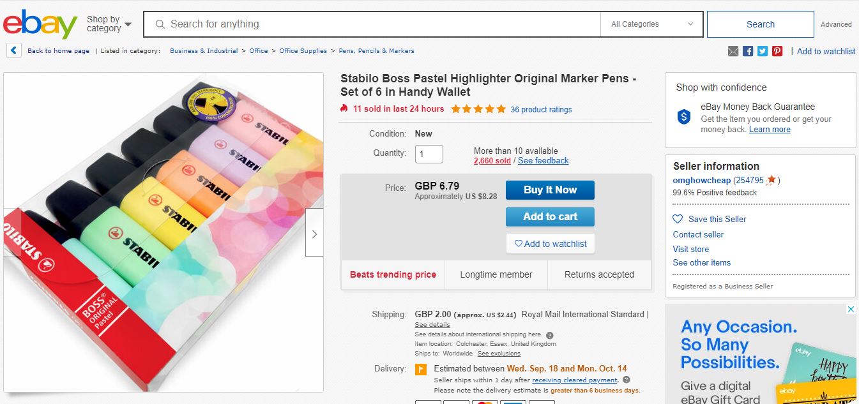Show next product image arrow
The height and width of the screenshot is (404, 859).
pos(314,234)
